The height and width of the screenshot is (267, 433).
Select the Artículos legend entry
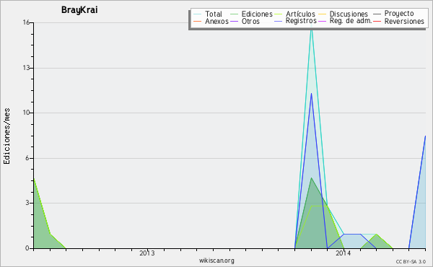point(300,14)
